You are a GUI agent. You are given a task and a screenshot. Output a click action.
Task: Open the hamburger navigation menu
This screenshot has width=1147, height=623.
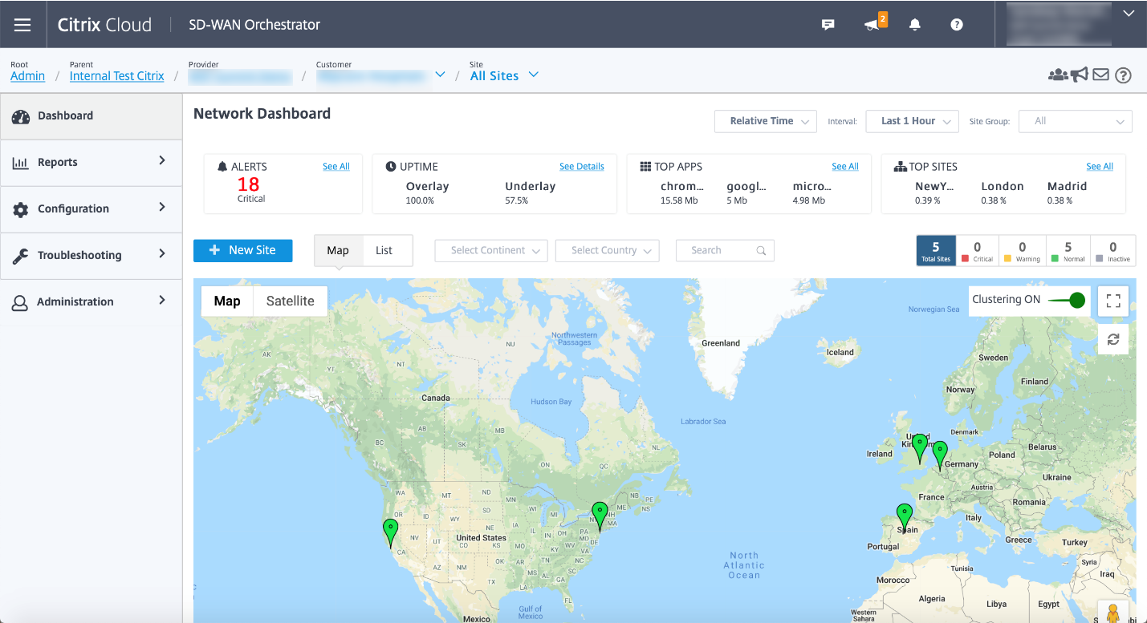(x=22, y=25)
